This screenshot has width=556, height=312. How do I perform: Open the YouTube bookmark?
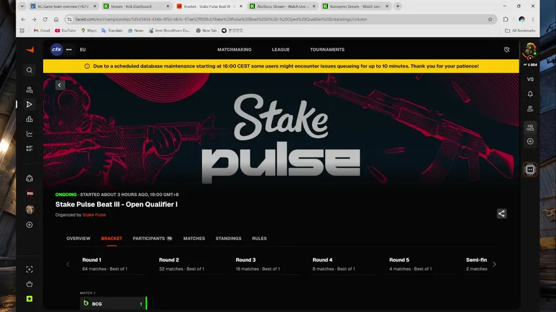(x=65, y=31)
